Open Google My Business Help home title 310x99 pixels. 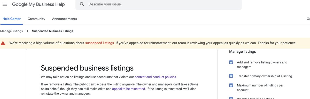click(x=38, y=4)
